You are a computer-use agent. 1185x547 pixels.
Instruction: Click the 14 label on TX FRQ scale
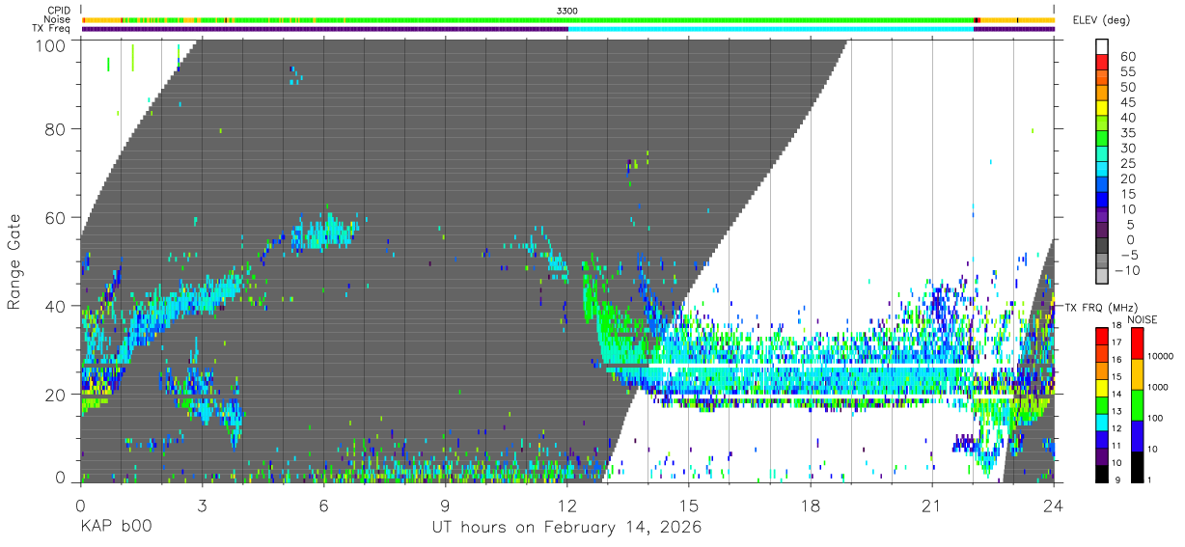point(1116,395)
